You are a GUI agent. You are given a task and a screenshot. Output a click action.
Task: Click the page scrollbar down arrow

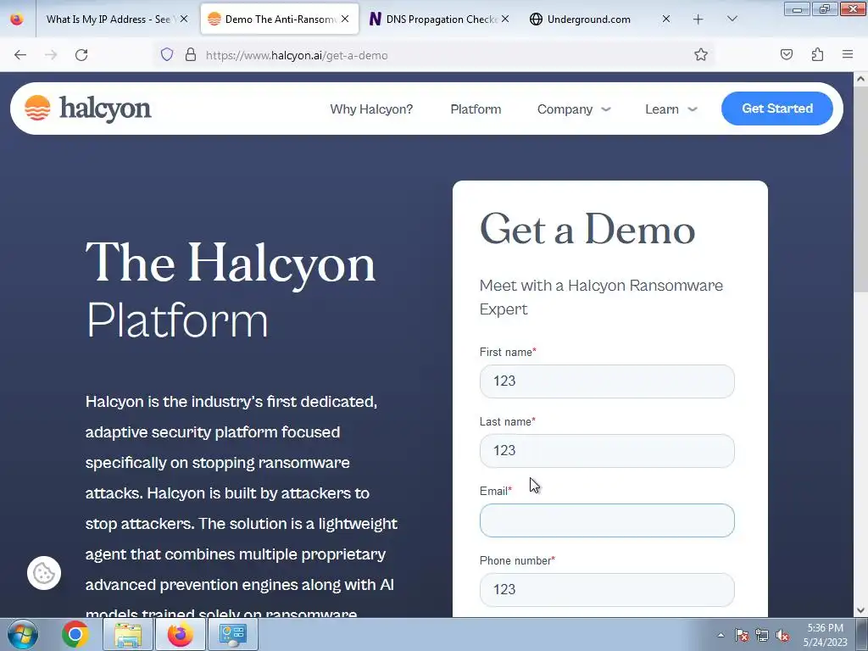coord(860,610)
